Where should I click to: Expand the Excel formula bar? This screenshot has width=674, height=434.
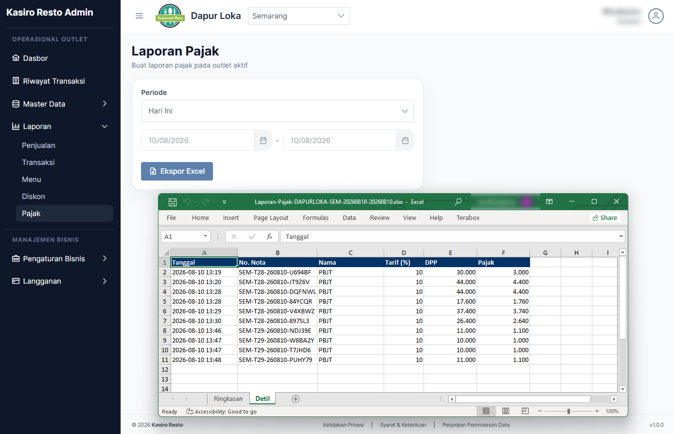pos(621,236)
